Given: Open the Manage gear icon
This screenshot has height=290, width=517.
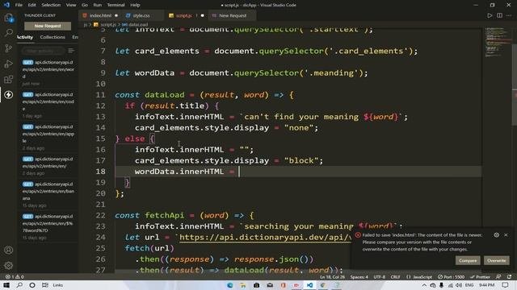Looking at the screenshot, I should 9,265.
